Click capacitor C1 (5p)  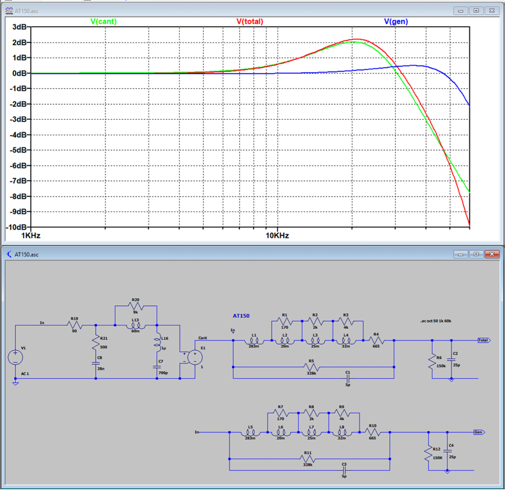pos(348,379)
